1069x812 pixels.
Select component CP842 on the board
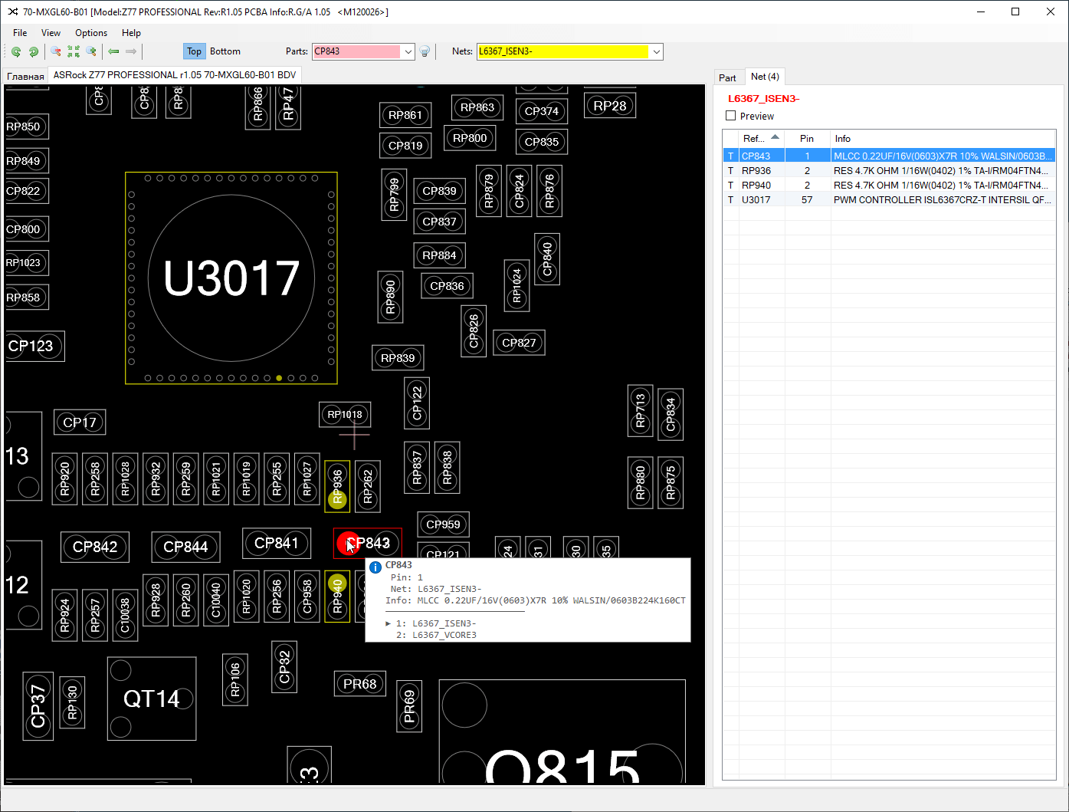95,547
